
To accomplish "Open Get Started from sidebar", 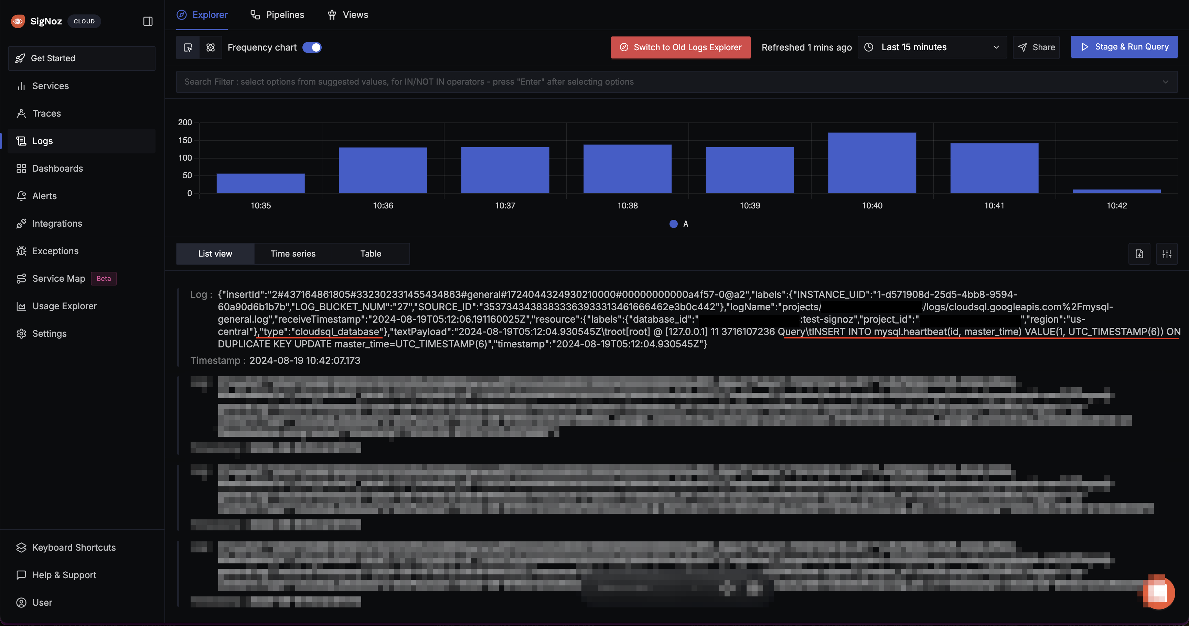I will [82, 58].
